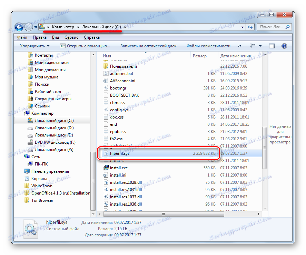The width and height of the screenshot is (306, 255).
Task: Click the file list vertical scrollbar thumb
Action: point(265,148)
